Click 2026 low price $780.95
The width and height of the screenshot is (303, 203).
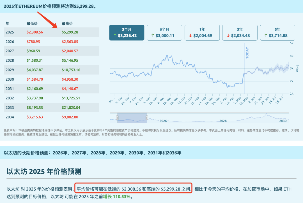[33, 42]
